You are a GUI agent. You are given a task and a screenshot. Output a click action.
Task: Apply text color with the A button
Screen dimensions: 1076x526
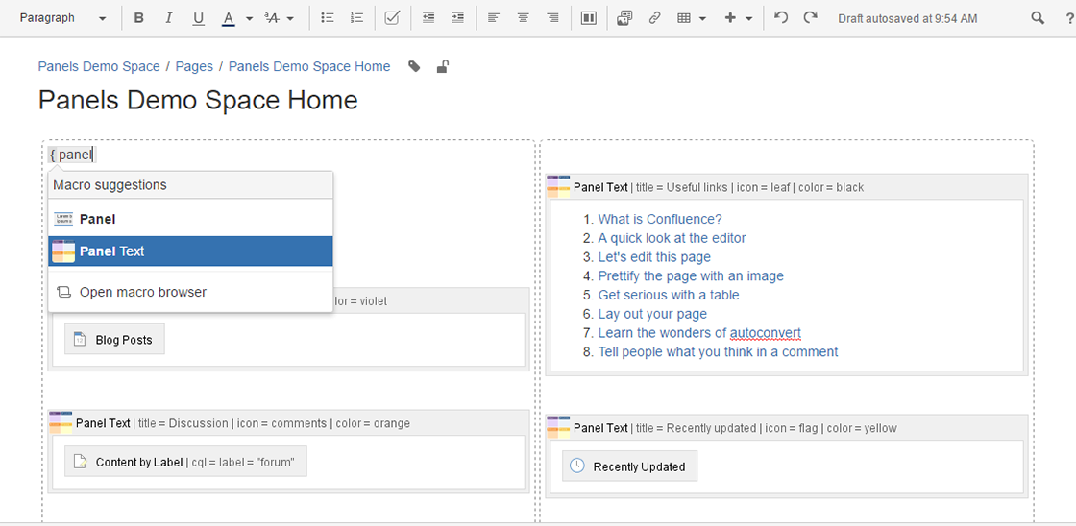point(229,18)
